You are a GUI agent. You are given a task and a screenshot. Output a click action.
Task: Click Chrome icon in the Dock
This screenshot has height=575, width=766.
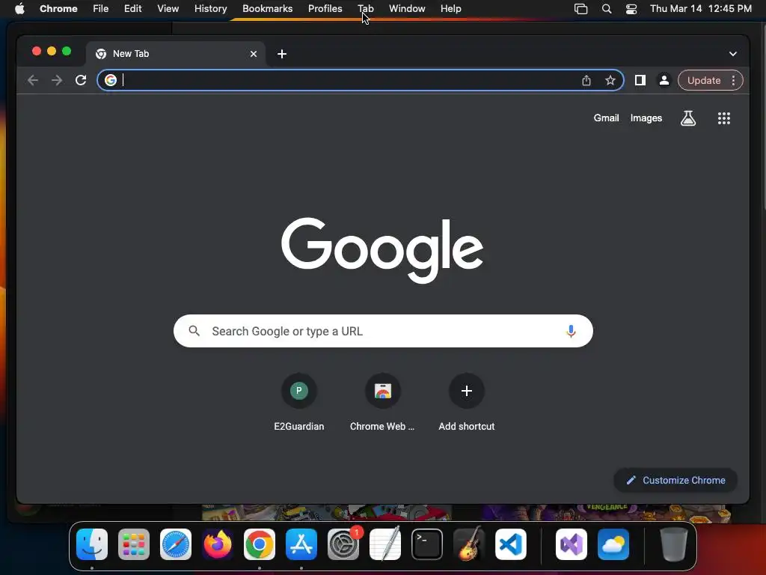click(x=260, y=544)
